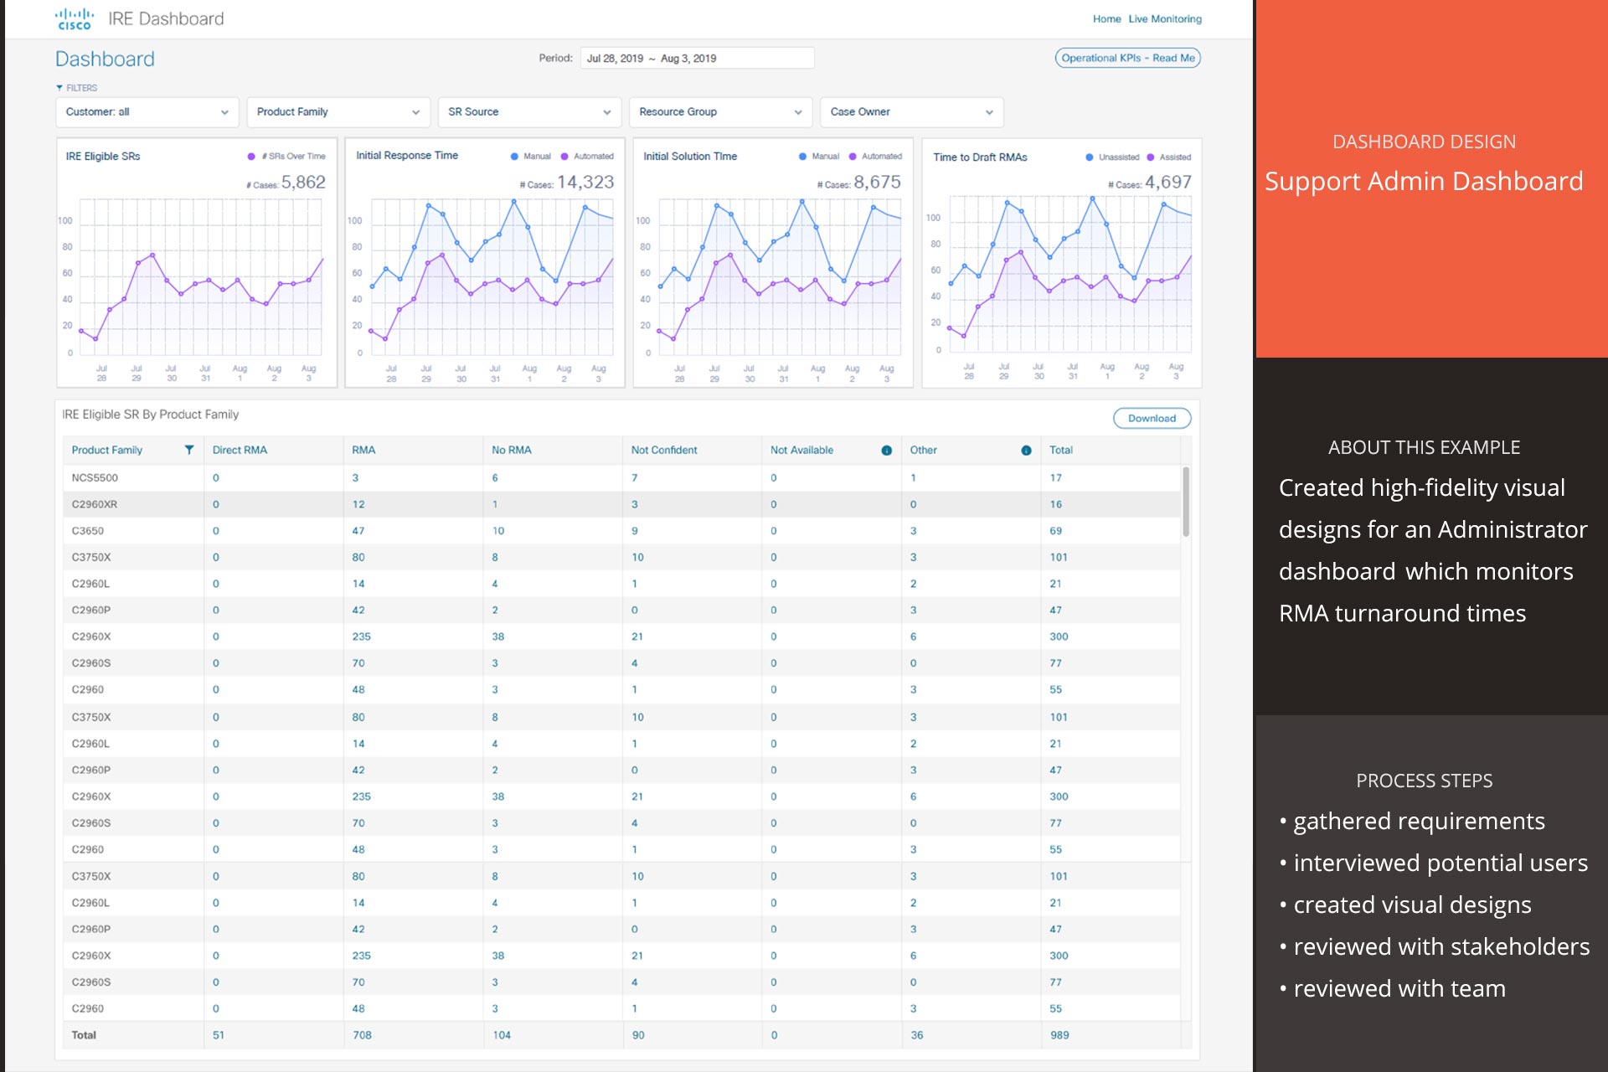Click the Cisco logo icon
Screen dimensions: 1608x1072
[74, 18]
